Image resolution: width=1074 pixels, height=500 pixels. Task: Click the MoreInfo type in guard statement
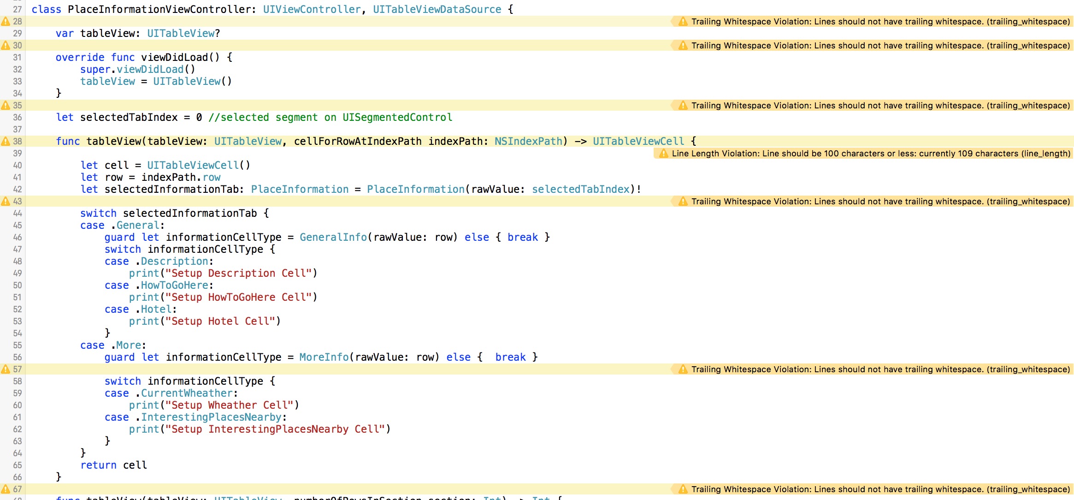coord(324,357)
